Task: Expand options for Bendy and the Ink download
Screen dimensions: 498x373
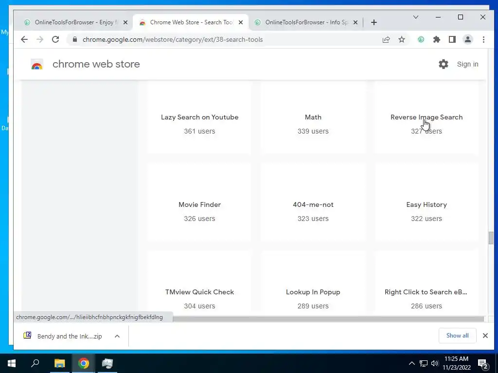Action: pos(117,336)
